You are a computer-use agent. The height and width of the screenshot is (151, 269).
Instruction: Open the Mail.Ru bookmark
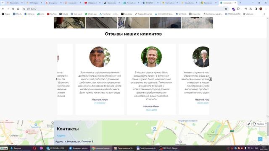click(17, 14)
